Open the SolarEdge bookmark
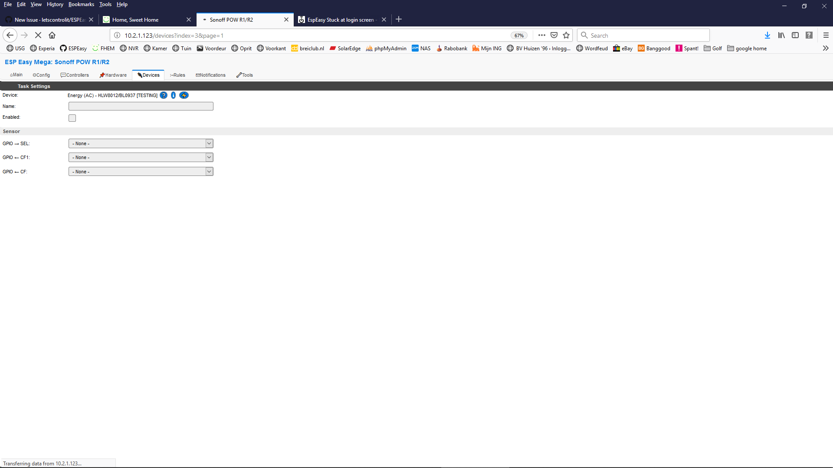This screenshot has width=833, height=468. (345, 48)
